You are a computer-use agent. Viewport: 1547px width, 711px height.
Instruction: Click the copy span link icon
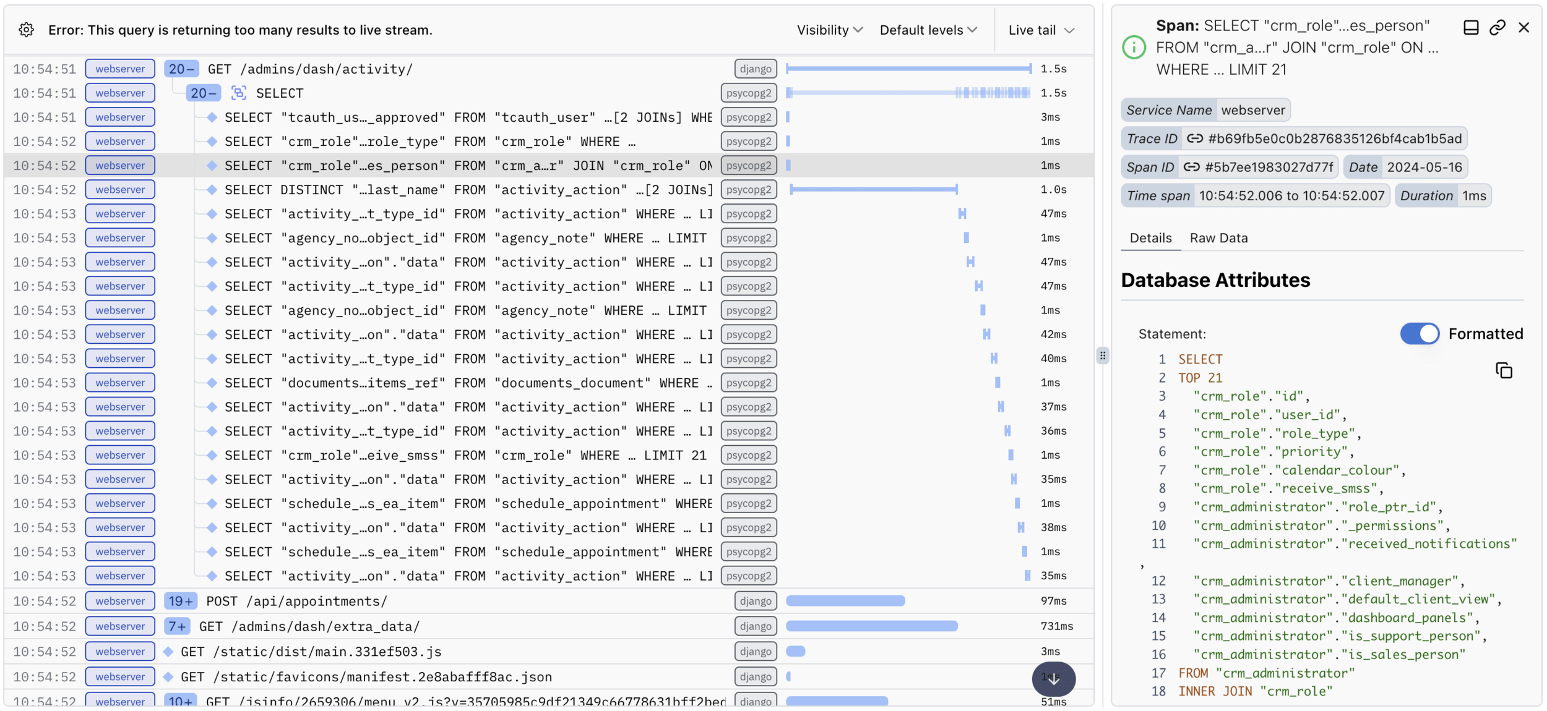click(x=1497, y=27)
